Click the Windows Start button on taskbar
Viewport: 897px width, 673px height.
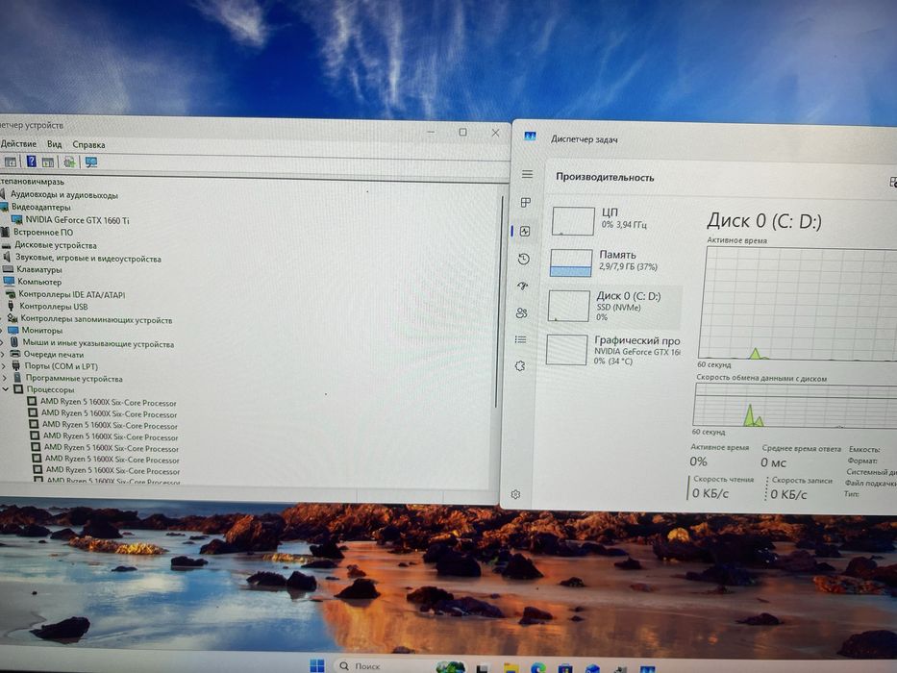tap(317, 665)
